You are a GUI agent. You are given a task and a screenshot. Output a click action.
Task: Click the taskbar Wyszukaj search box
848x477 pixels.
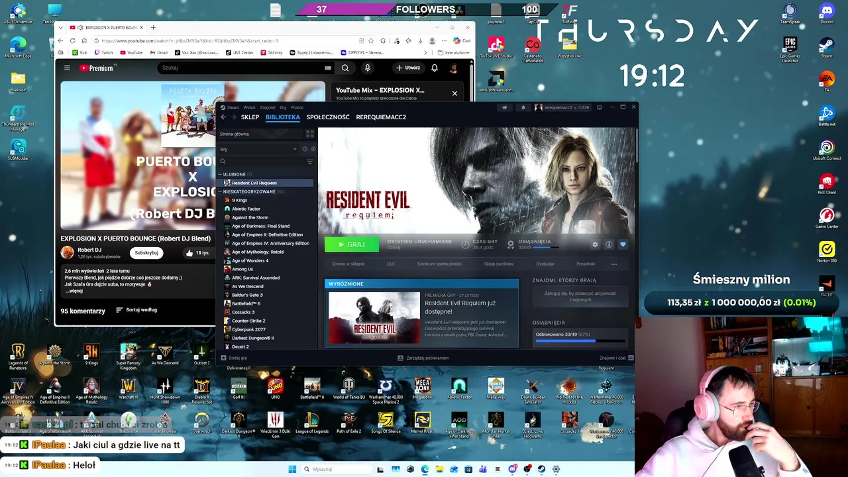(x=337, y=469)
